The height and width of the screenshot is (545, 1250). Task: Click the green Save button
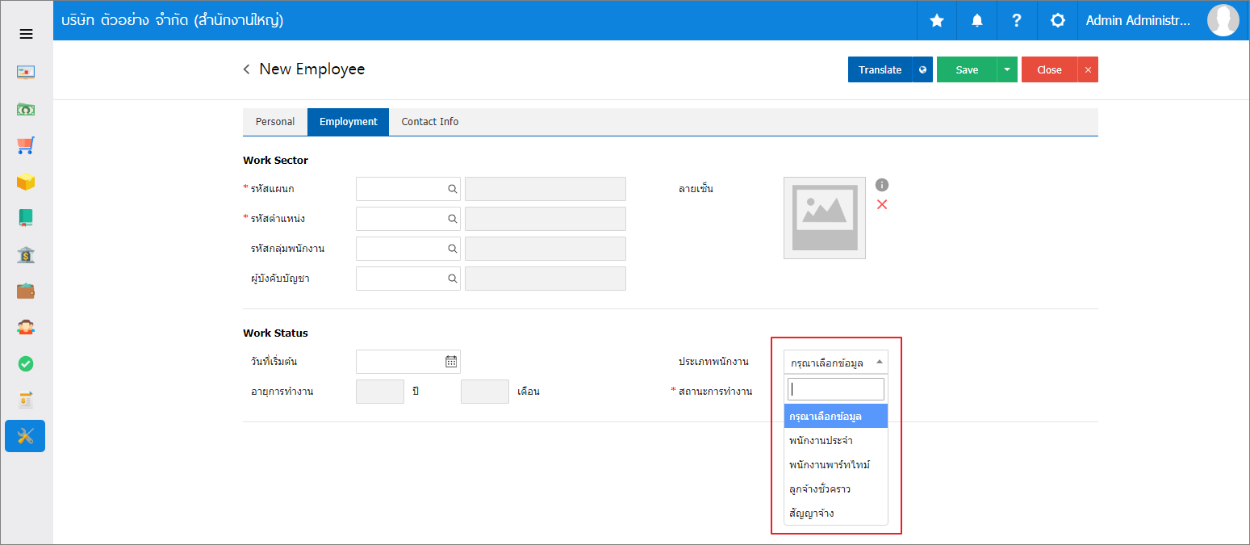[x=967, y=69]
